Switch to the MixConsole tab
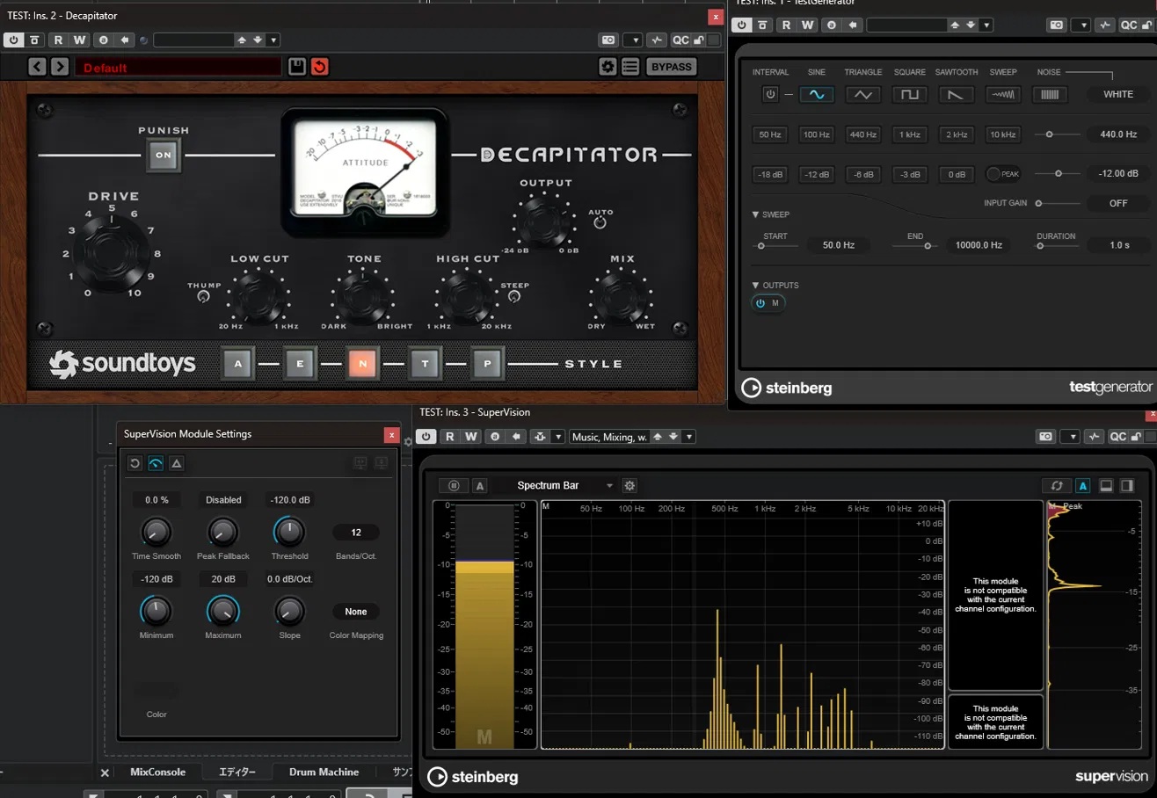 (x=158, y=773)
